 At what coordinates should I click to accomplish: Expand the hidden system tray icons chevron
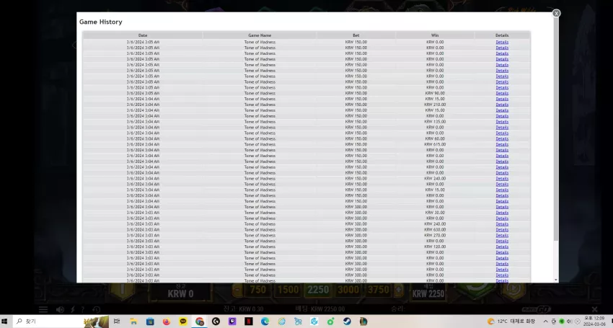click(x=545, y=322)
